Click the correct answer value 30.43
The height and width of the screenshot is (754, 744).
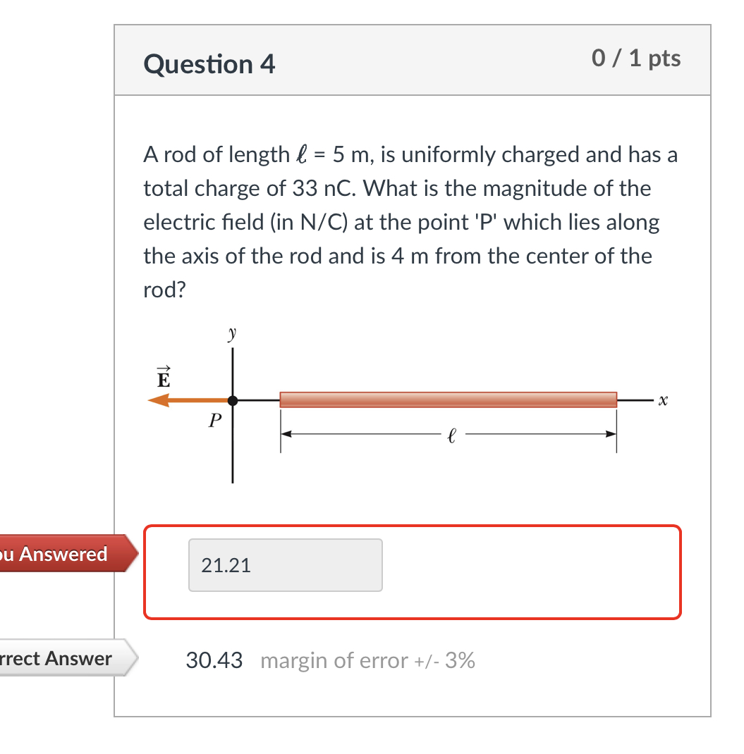point(214,660)
